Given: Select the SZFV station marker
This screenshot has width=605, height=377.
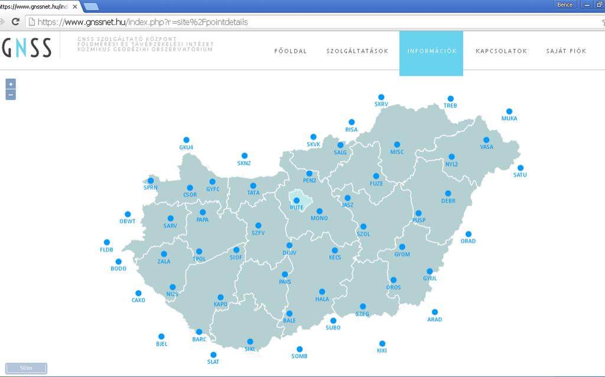Looking at the screenshot, I should point(259,226).
